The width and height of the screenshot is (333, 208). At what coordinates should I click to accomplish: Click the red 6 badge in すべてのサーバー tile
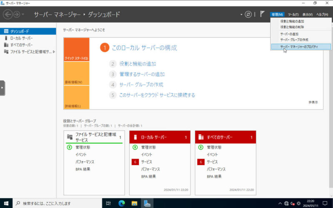click(x=201, y=162)
